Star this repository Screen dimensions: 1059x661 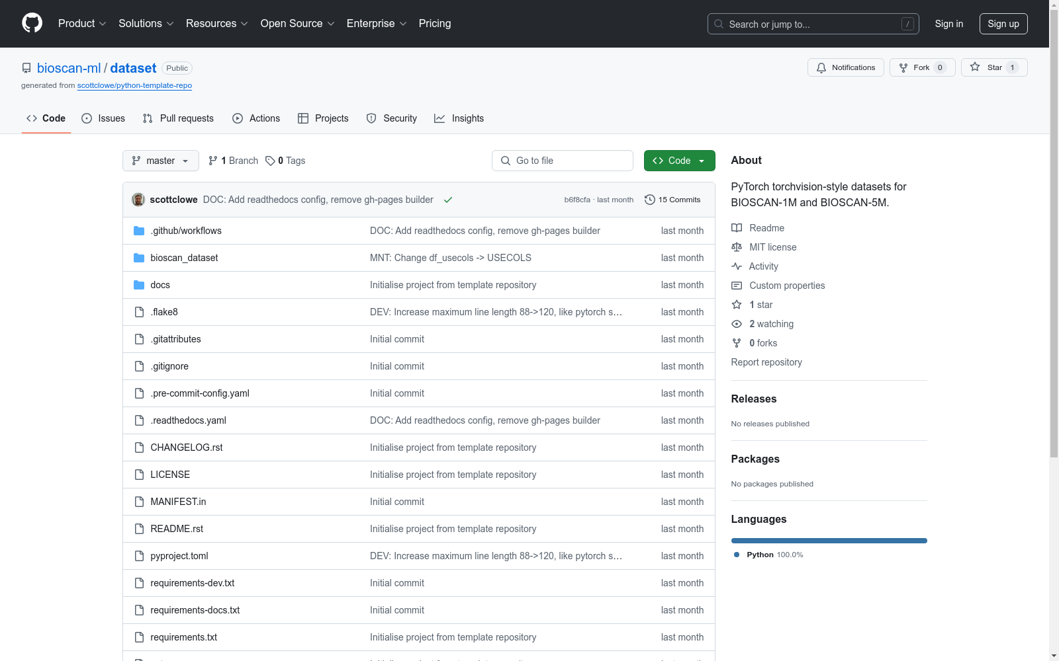pos(994,67)
